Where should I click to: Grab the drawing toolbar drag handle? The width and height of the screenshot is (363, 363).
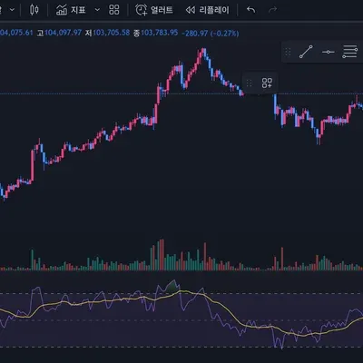(288, 52)
